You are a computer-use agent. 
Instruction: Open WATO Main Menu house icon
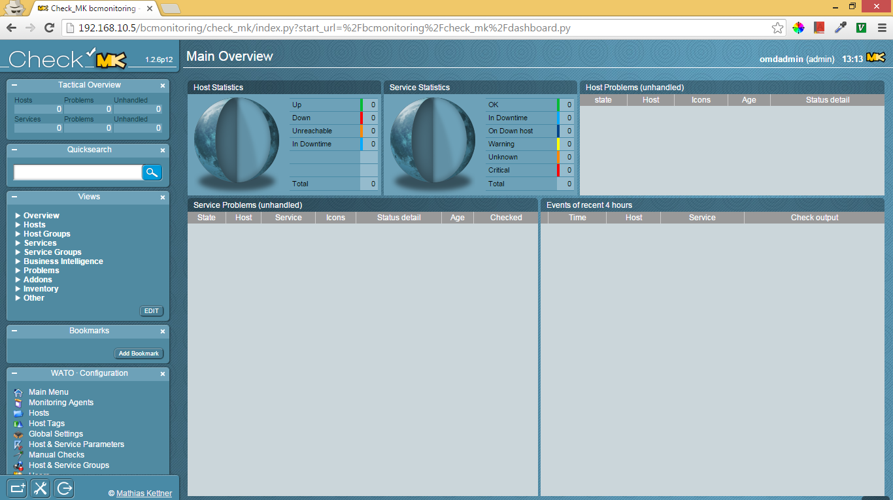point(18,393)
